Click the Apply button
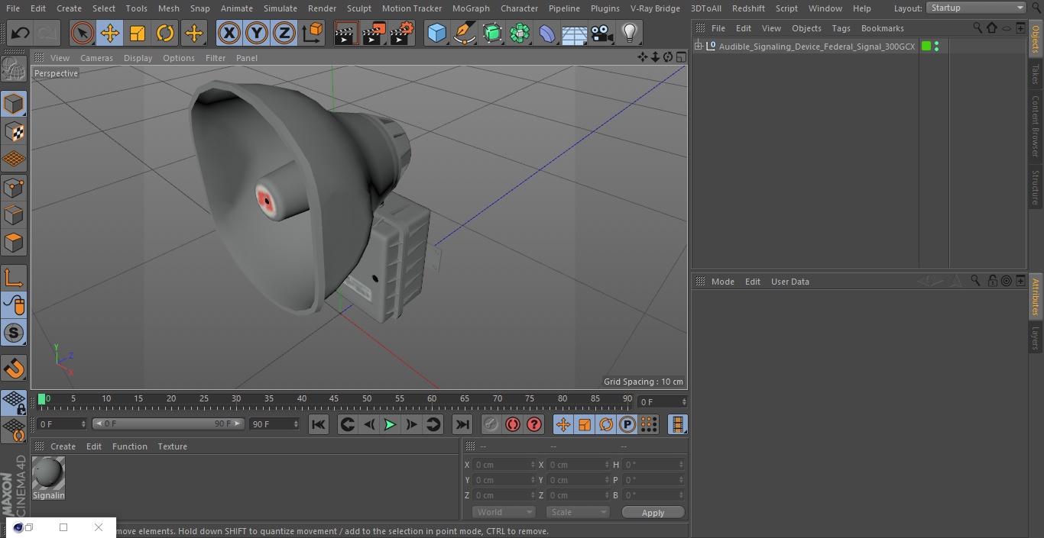This screenshot has width=1044, height=538. tap(653, 513)
